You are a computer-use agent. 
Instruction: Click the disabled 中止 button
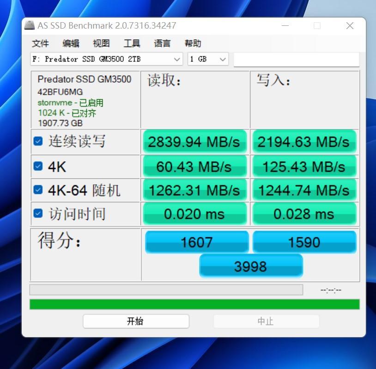pos(266,321)
